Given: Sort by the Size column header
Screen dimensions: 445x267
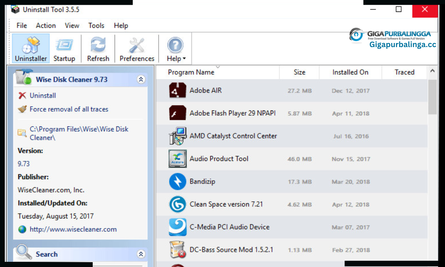Looking at the screenshot, I should (299, 72).
